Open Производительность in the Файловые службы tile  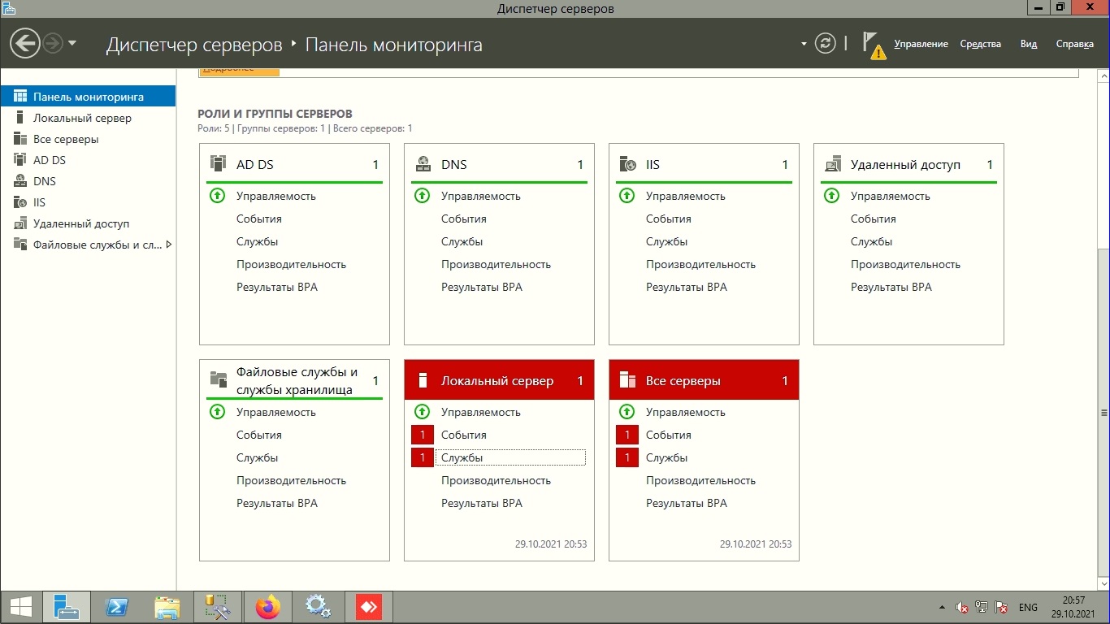[x=291, y=480]
